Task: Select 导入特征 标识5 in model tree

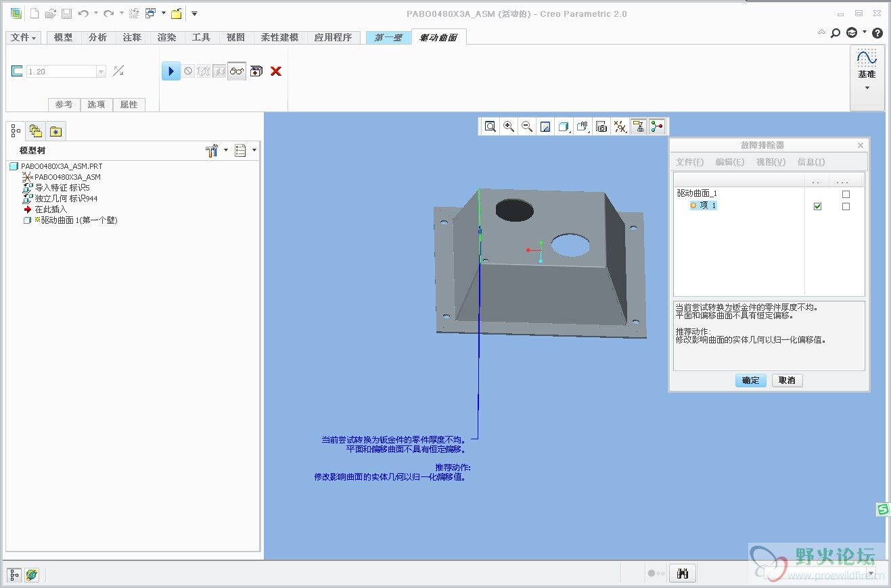Action: pyautogui.click(x=62, y=188)
